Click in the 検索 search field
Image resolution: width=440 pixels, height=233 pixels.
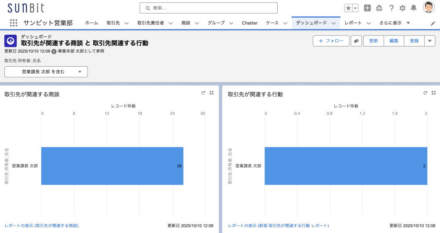[209, 8]
